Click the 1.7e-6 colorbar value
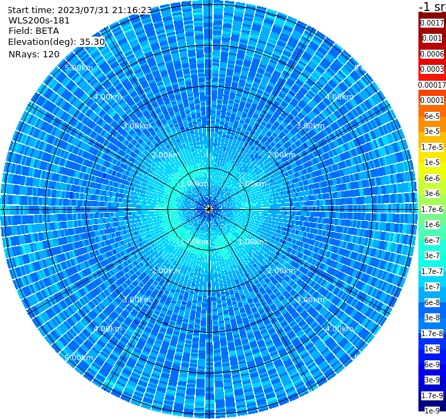 432,209
